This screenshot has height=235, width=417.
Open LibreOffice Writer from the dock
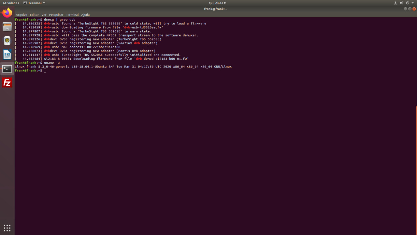[x=7, y=55]
